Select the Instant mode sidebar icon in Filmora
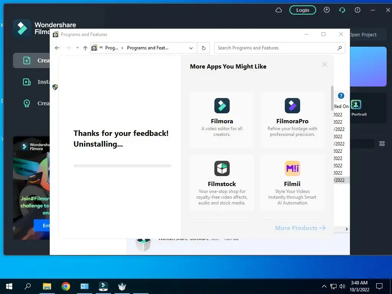Image resolution: width=392 pixels, height=294 pixels. pyautogui.click(x=27, y=82)
